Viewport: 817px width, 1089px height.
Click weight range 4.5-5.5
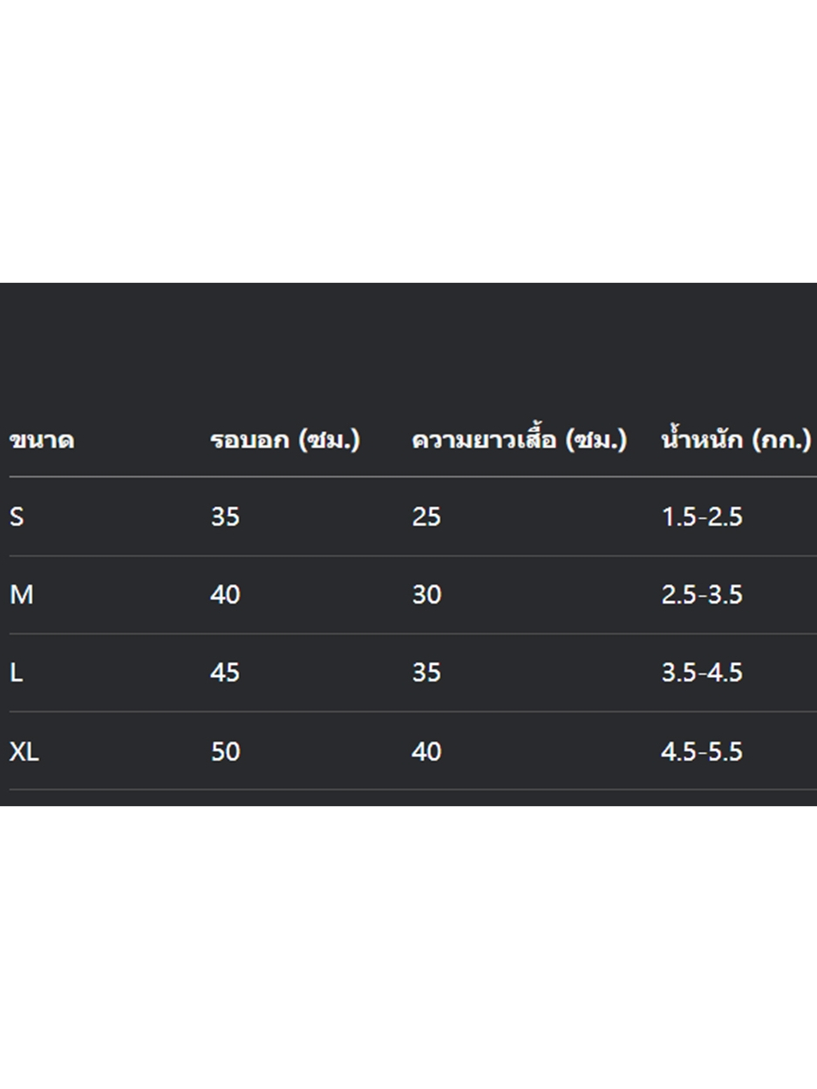click(702, 751)
